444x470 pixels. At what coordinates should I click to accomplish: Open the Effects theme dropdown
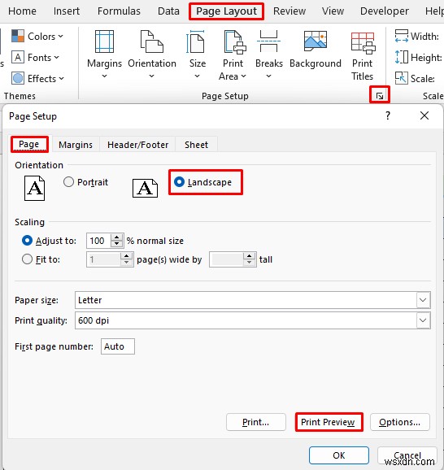(x=37, y=79)
